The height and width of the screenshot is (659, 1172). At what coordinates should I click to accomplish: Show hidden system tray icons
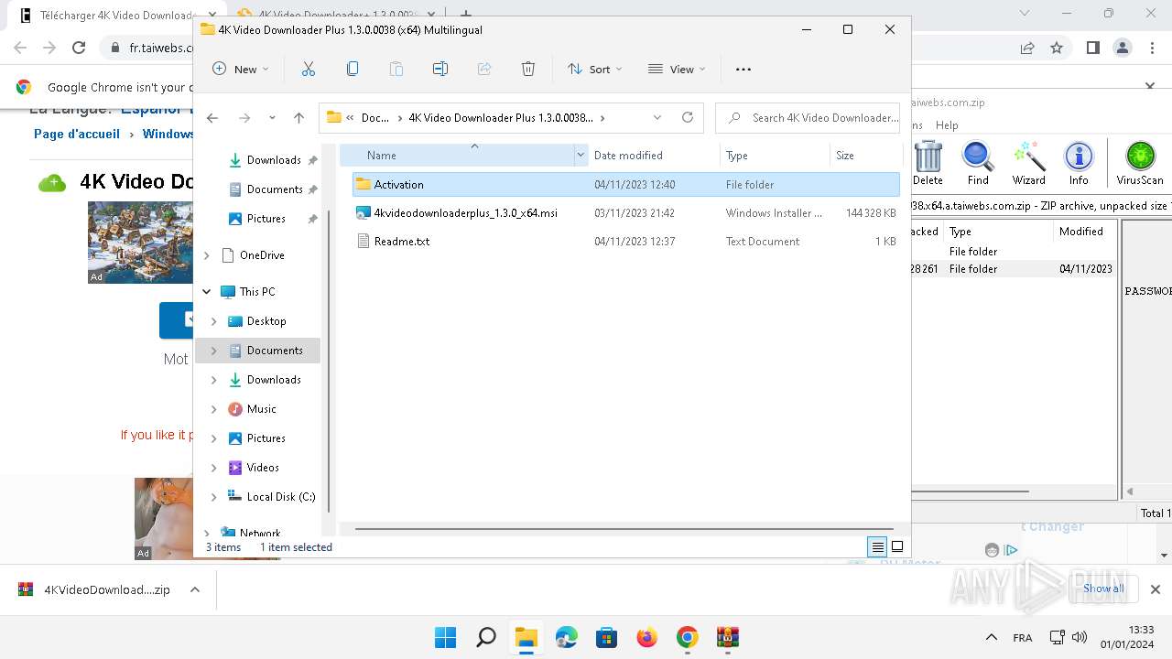991,637
